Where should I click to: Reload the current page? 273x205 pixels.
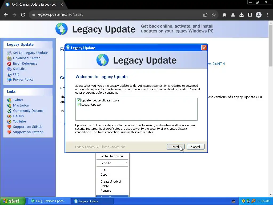tap(23, 15)
